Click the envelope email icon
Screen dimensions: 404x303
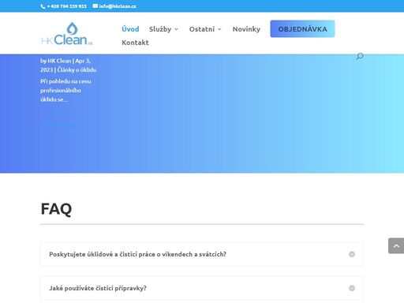95,6
